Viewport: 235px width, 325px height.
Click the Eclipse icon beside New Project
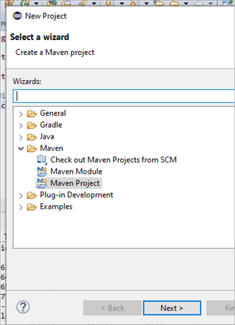tap(17, 16)
